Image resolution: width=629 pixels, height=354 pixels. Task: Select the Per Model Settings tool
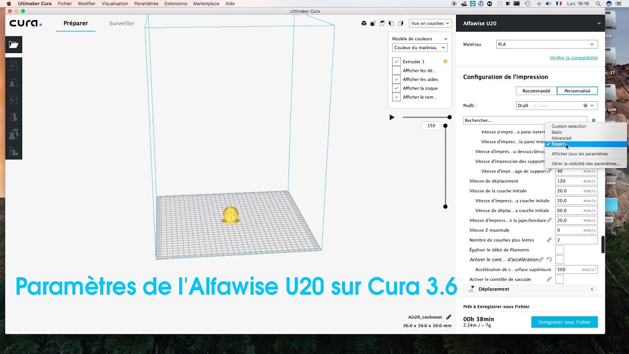[14, 134]
